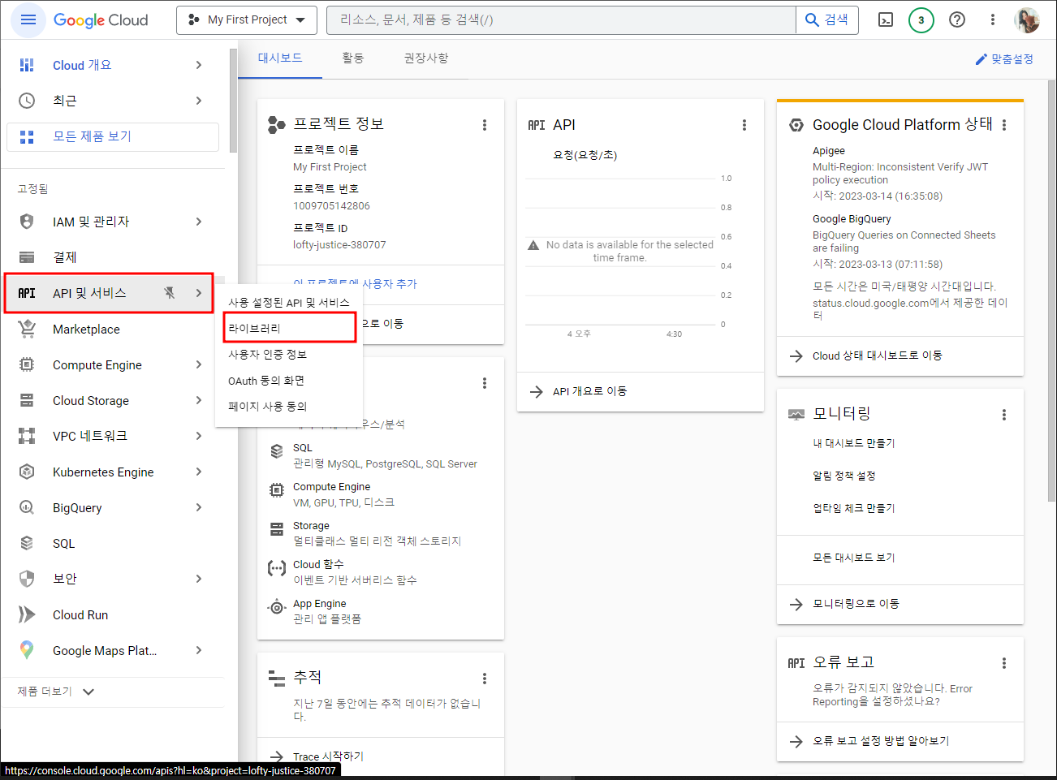
Task: Expand 제품 더보기 chevron
Action: 88,692
